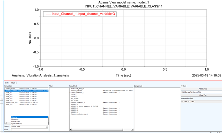Image resolution: width=222 pixels, height=133 pixels.
Task: Select the red Input_Channel_1 curve legend entry
Action: click(x=80, y=14)
